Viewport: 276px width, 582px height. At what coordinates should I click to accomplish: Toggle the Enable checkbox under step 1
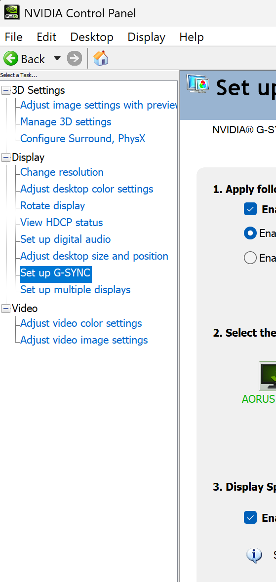pyautogui.click(x=250, y=209)
